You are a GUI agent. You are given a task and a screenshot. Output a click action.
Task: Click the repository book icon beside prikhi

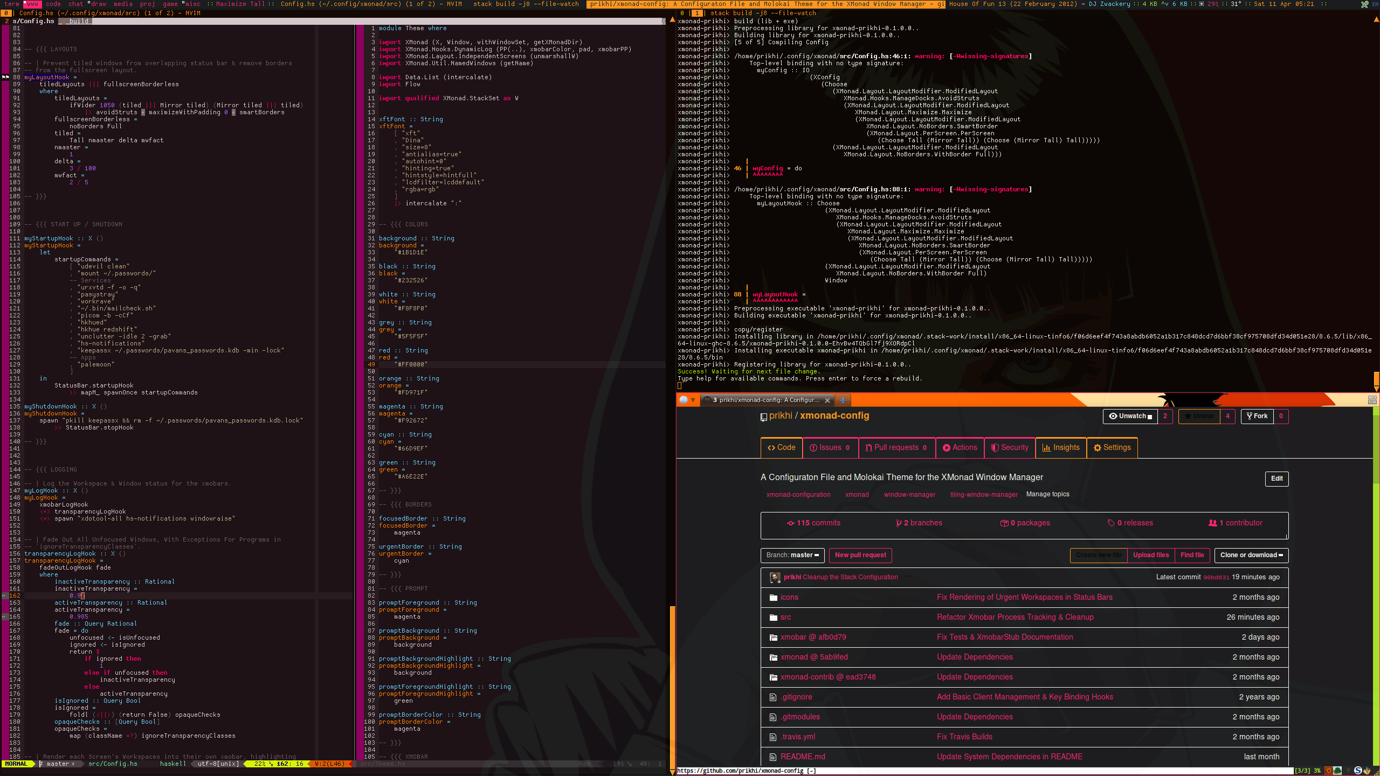pos(763,417)
